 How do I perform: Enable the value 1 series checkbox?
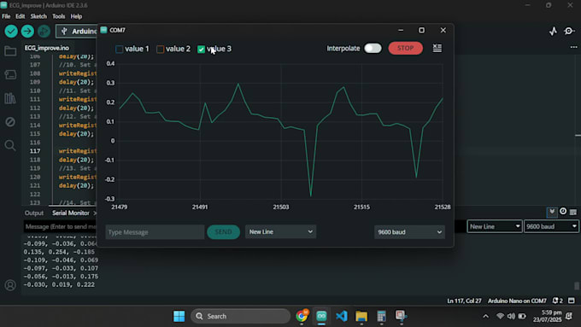point(120,49)
